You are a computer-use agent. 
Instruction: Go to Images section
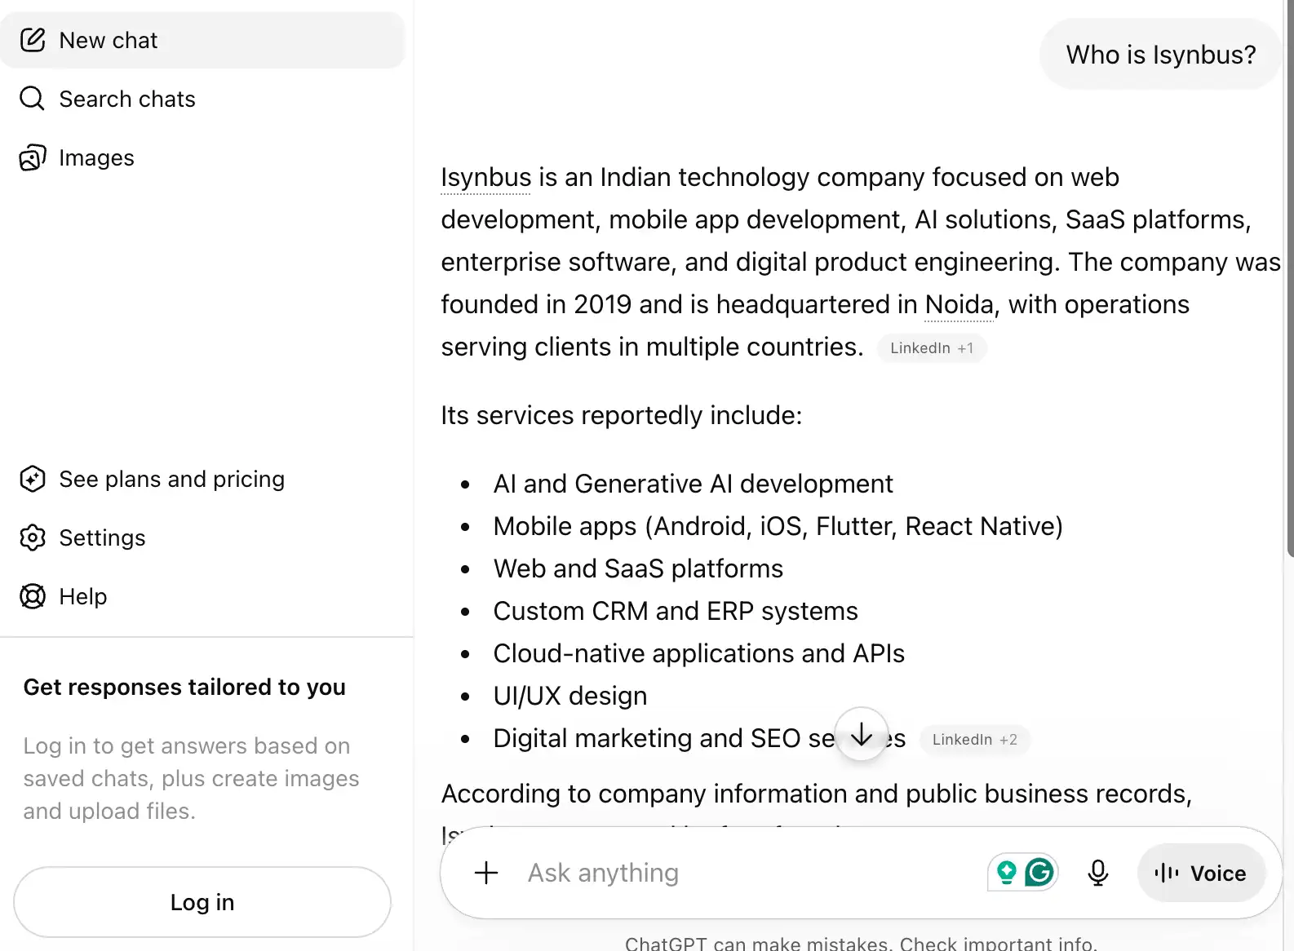tap(202, 157)
